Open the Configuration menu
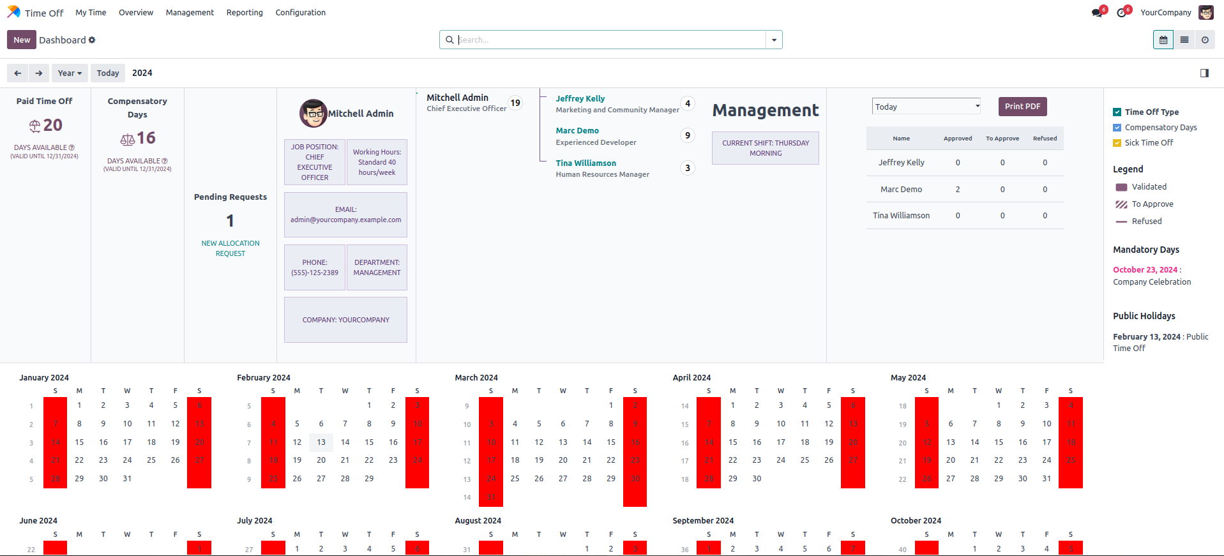The width and height of the screenshot is (1224, 556). 300,13
